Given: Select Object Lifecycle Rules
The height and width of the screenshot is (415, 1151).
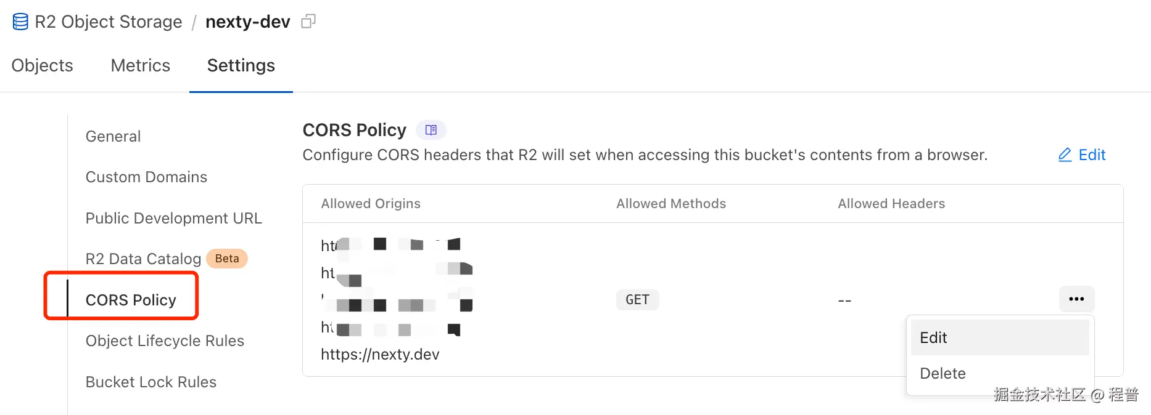Looking at the screenshot, I should pos(165,340).
